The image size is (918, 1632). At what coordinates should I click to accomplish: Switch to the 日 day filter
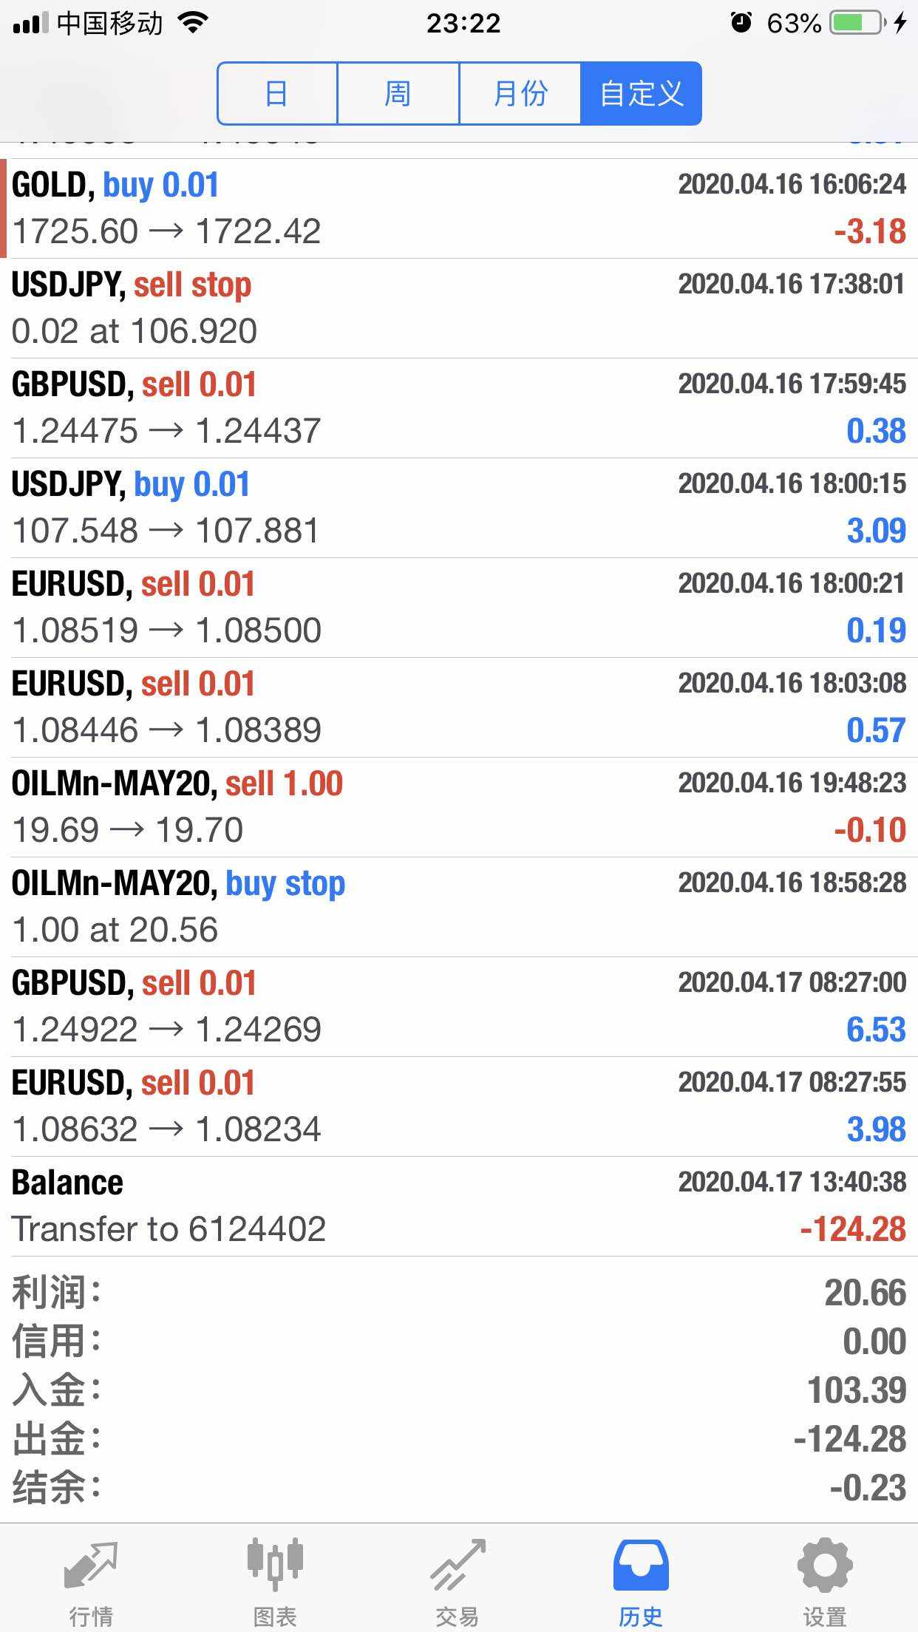click(277, 94)
